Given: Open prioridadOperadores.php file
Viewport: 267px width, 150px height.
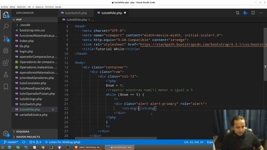Looking at the screenshot, I should tap(35, 78).
